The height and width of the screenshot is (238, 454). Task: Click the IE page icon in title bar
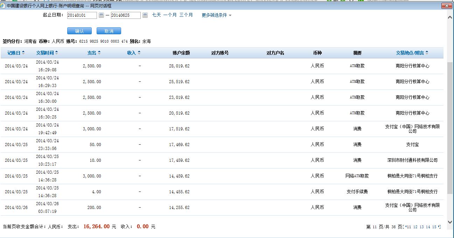[x=3, y=6]
